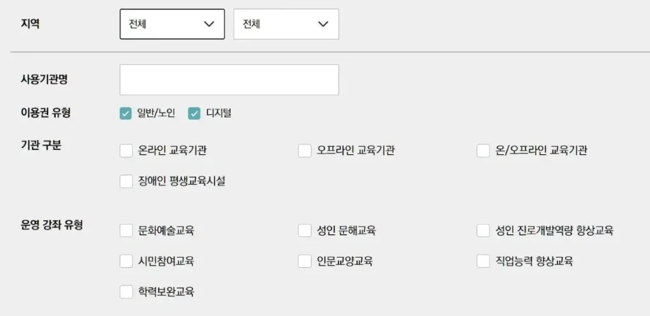Viewport: 650px width, 316px height.
Task: Uncheck the 일반/노인 checkbox
Action: tap(126, 114)
